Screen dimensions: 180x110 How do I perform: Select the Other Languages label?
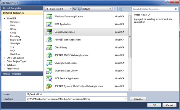[x=15, y=58]
